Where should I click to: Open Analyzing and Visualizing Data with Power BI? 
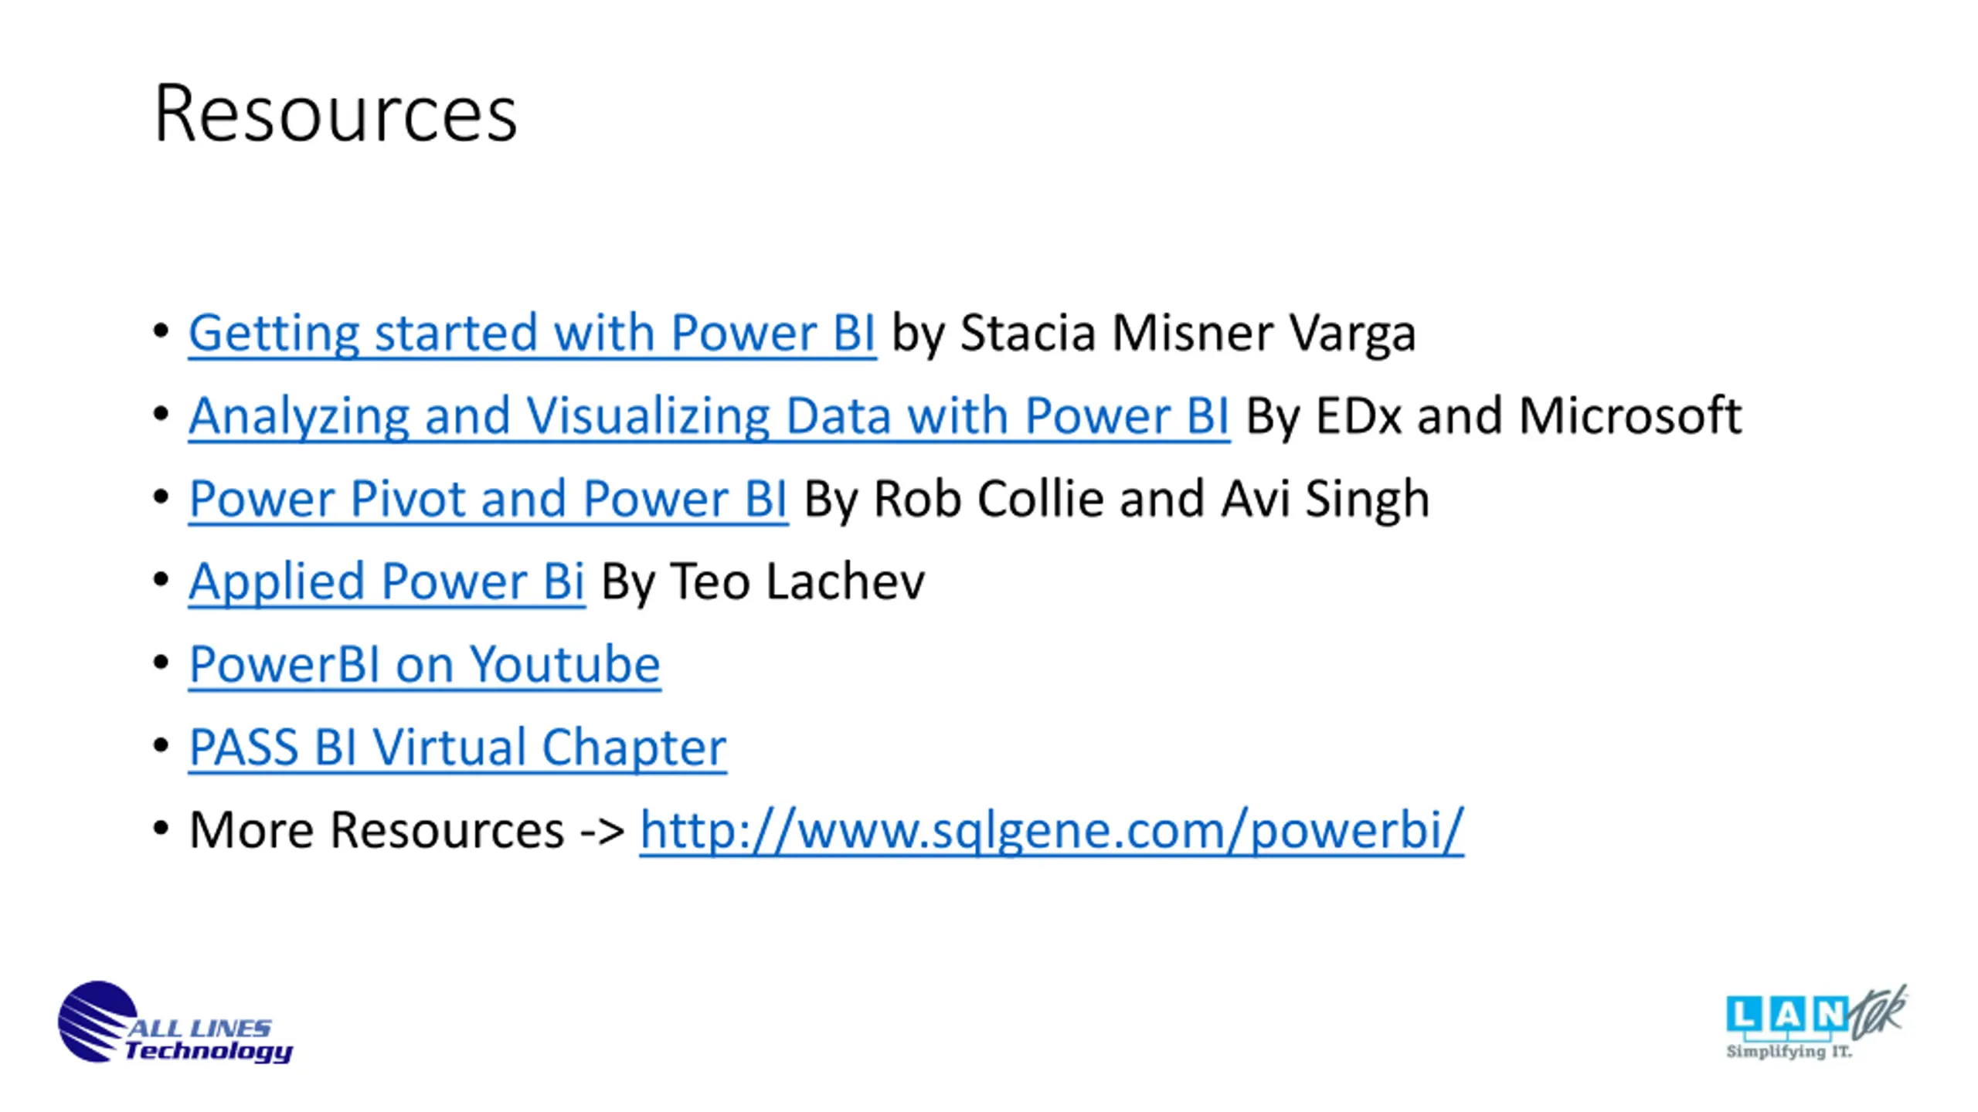pos(709,417)
